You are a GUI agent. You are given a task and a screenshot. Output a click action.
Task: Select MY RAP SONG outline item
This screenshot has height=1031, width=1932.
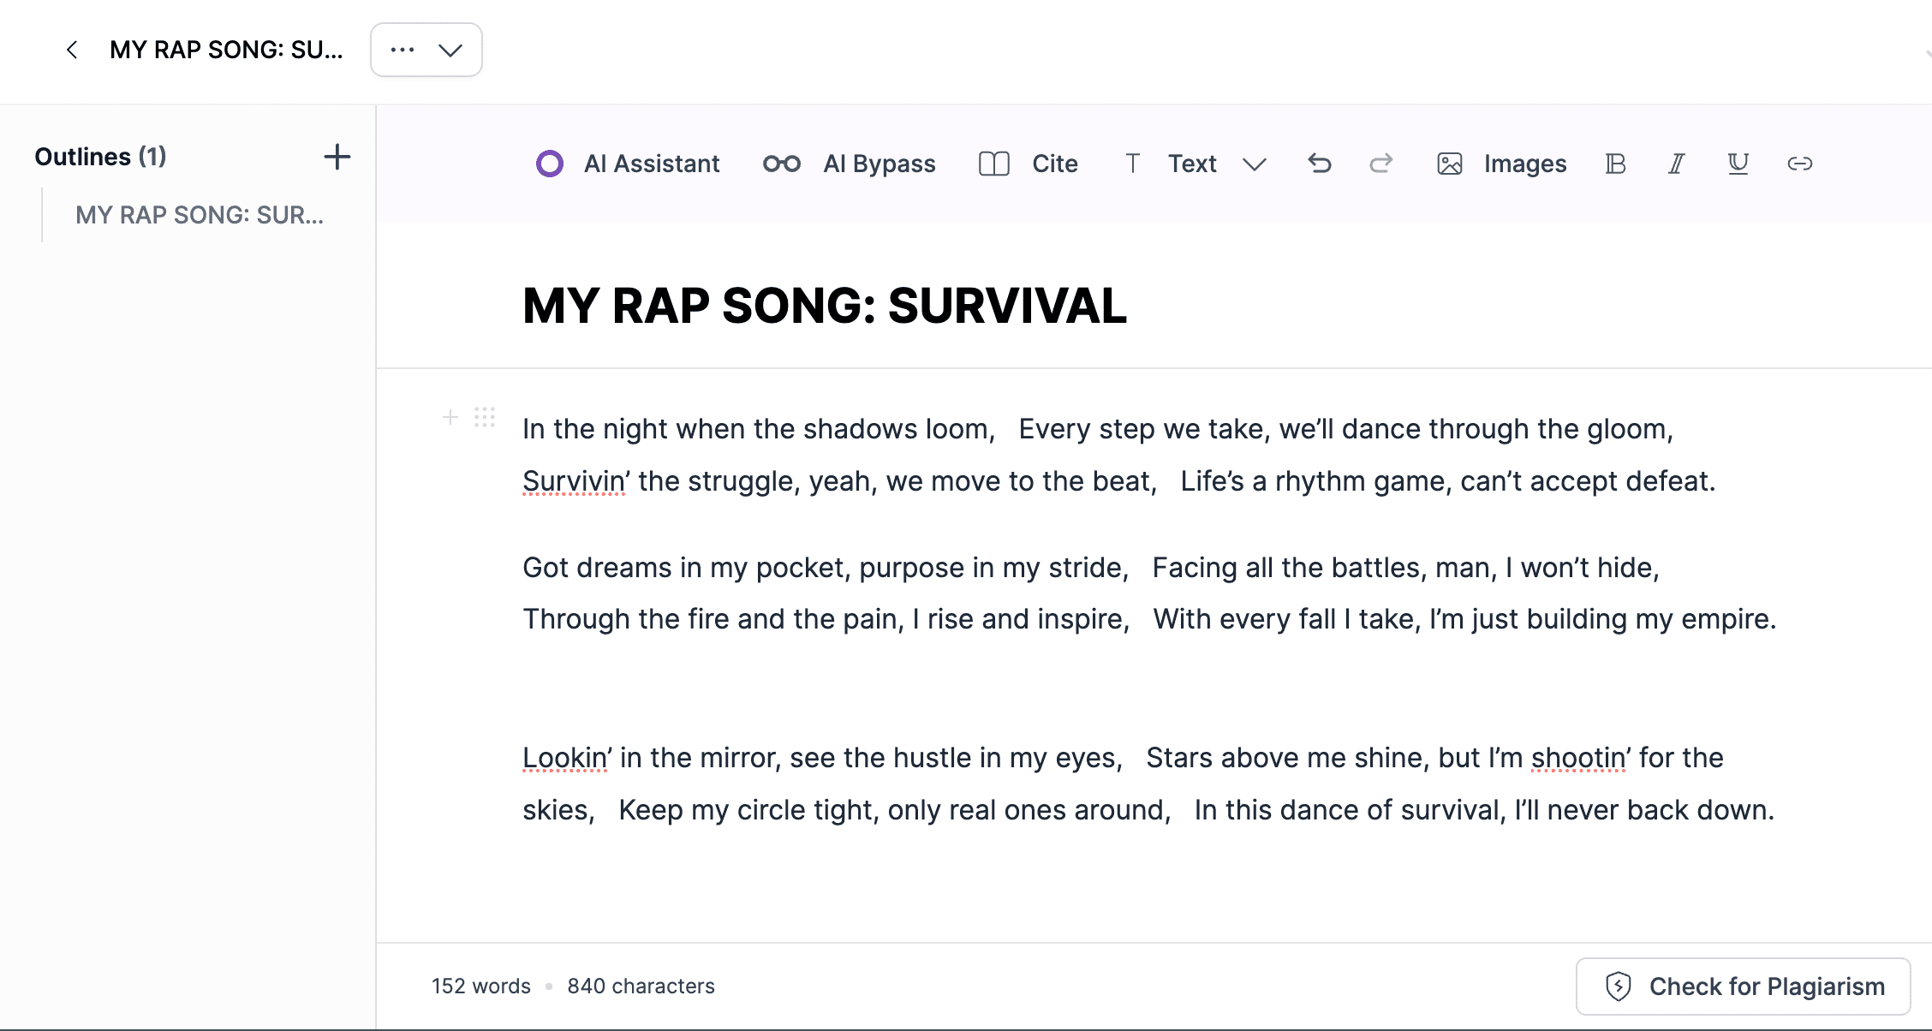click(200, 215)
